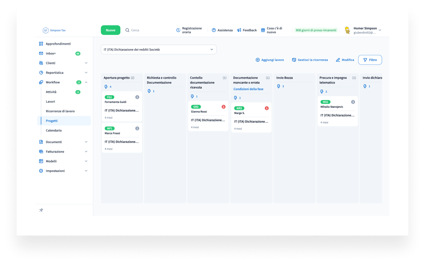The width and height of the screenshot is (425, 264).
Task: Click the Modelli template icon
Action: (41, 161)
